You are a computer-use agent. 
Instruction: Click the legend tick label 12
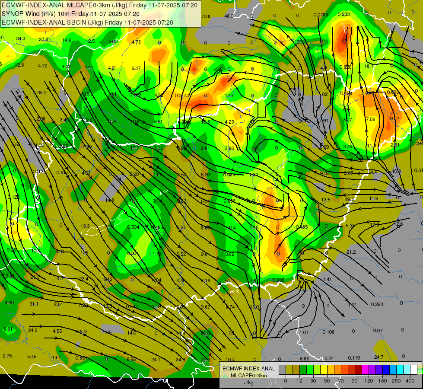pyautogui.click(x=299, y=381)
